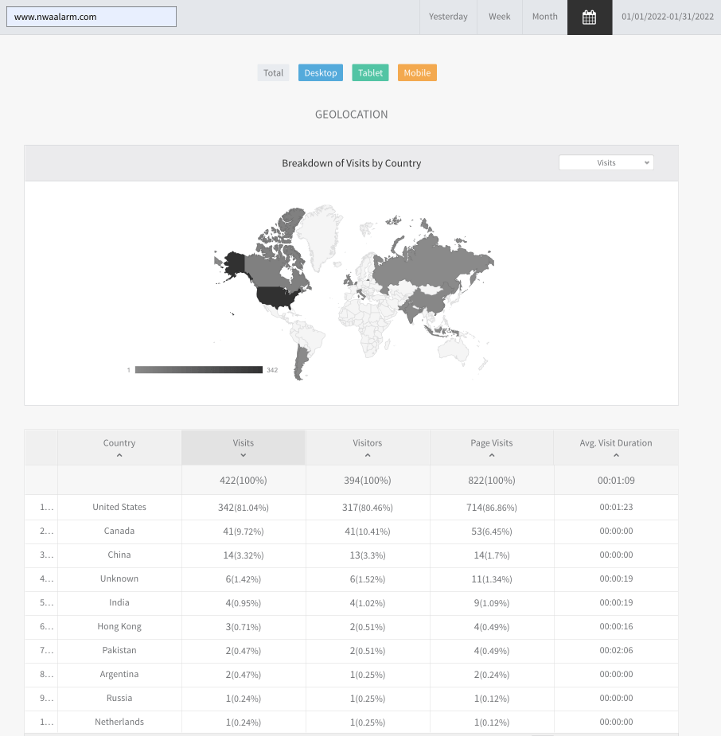Open the Visits metric dropdown
This screenshot has height=736, width=721.
coord(606,162)
